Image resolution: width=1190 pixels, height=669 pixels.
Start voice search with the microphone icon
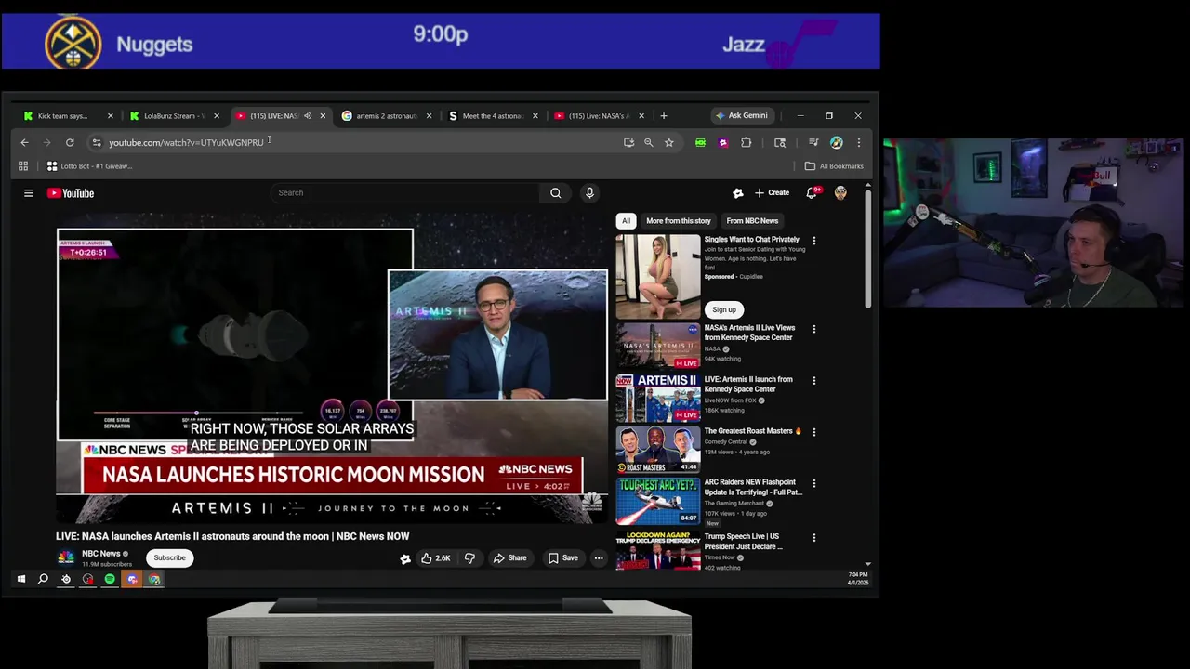(x=589, y=192)
